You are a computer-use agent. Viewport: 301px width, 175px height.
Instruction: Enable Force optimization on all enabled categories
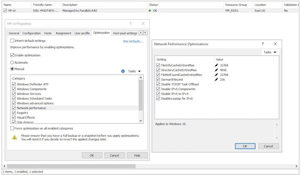pyautogui.click(x=12, y=128)
